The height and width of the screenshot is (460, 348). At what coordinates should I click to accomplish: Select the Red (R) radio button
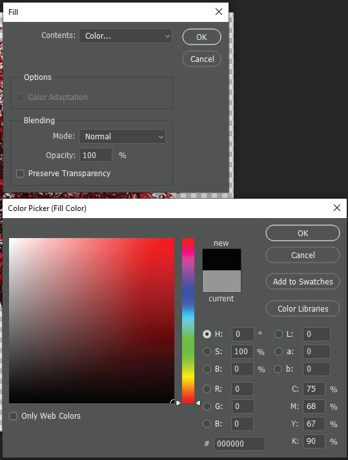(207, 389)
